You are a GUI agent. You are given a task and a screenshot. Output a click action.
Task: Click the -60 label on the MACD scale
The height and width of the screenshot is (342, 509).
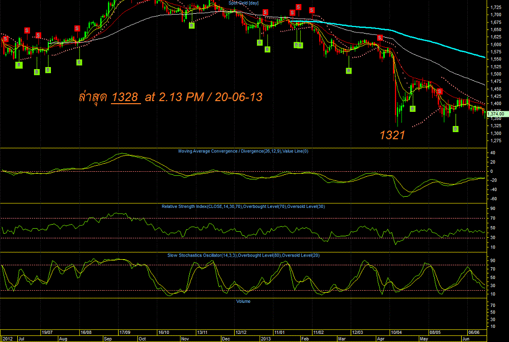pyautogui.click(x=493, y=199)
